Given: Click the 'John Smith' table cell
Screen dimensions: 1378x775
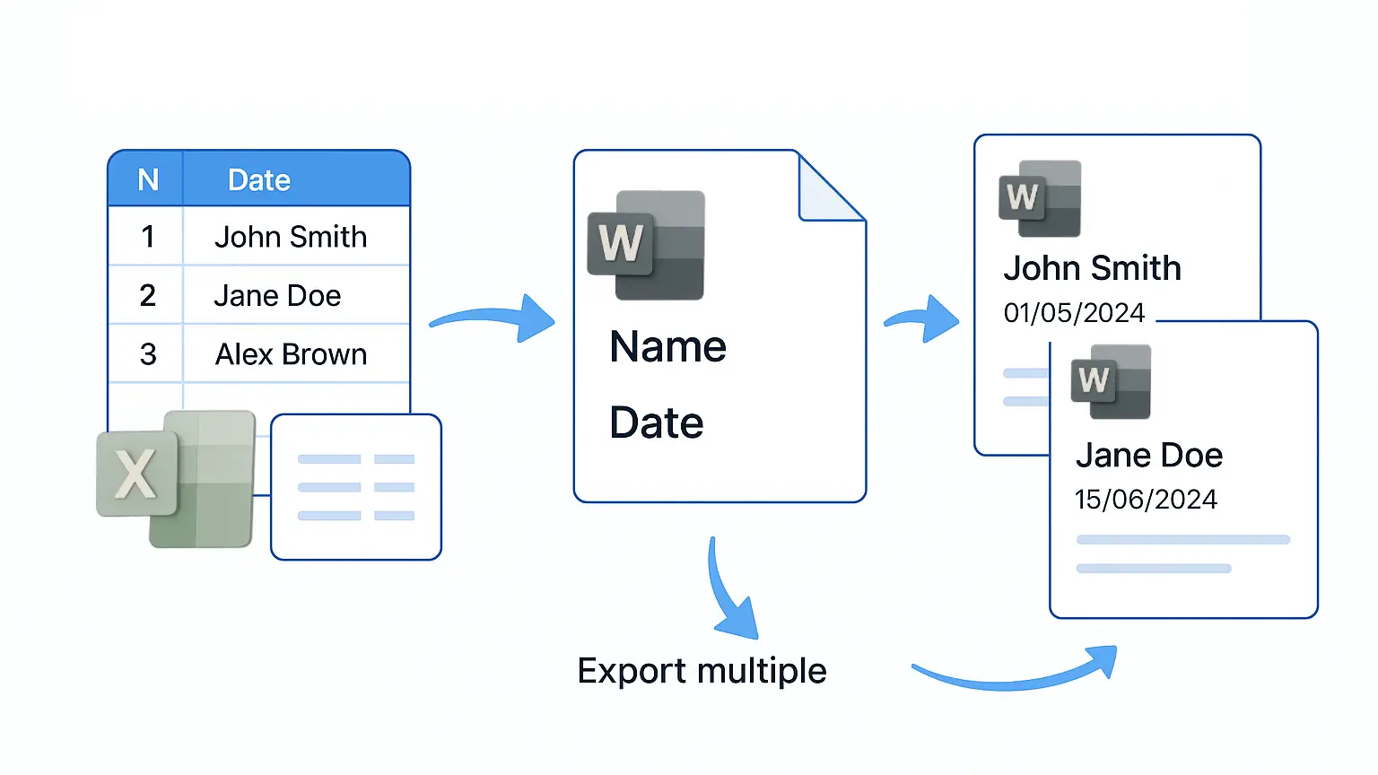Looking at the screenshot, I should point(297,237).
